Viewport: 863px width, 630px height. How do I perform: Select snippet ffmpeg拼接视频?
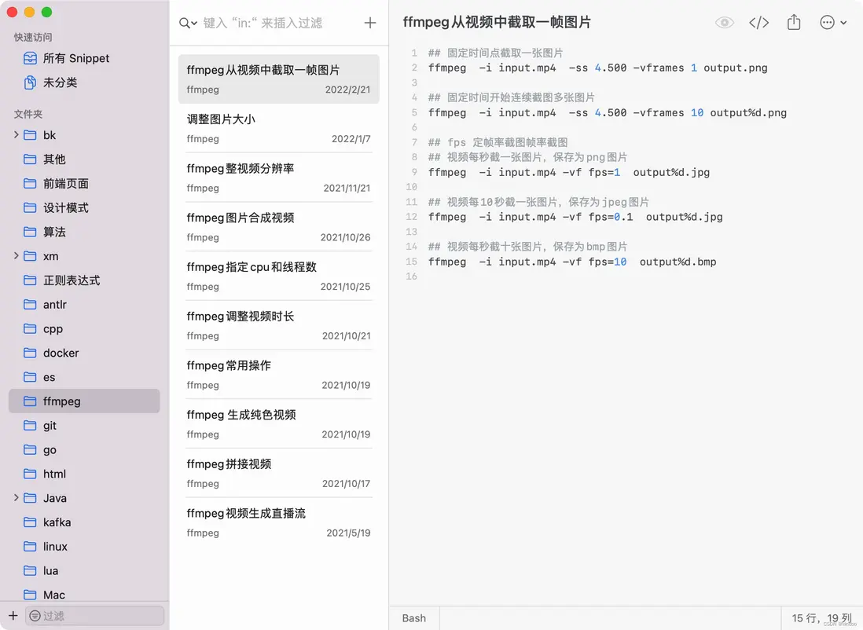pyautogui.click(x=279, y=473)
